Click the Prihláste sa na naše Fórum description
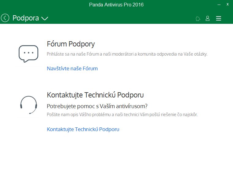Screen dimensions: 233x172 (x=127, y=54)
